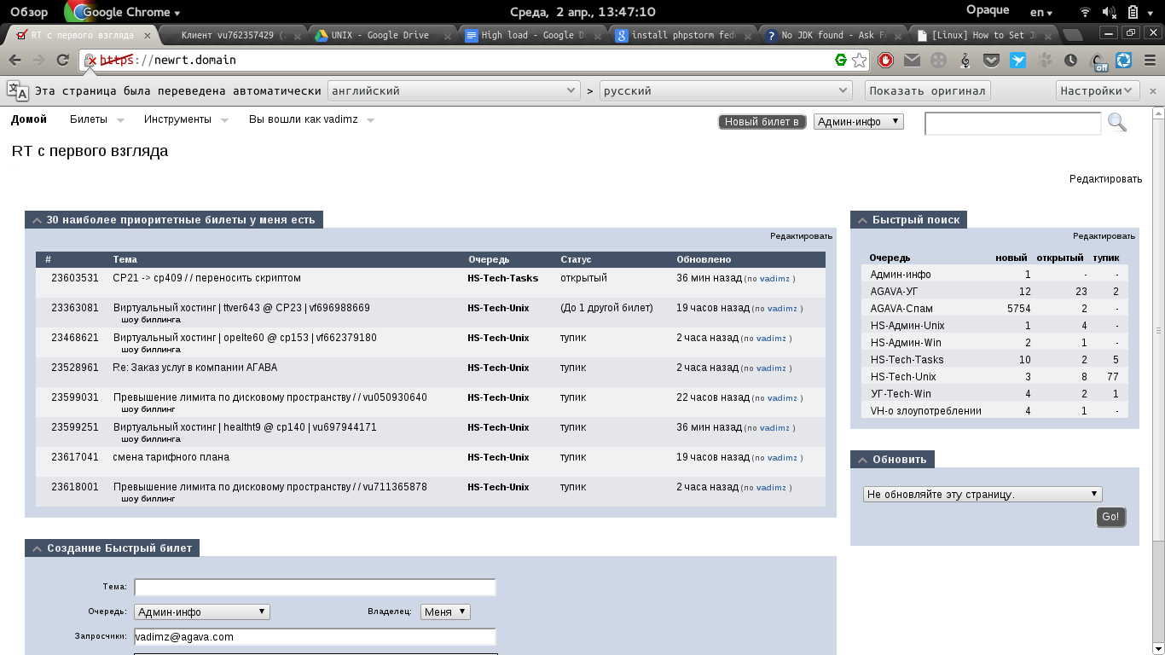Click the browser forward arrow
The width and height of the screenshot is (1165, 655).
[x=38, y=61]
